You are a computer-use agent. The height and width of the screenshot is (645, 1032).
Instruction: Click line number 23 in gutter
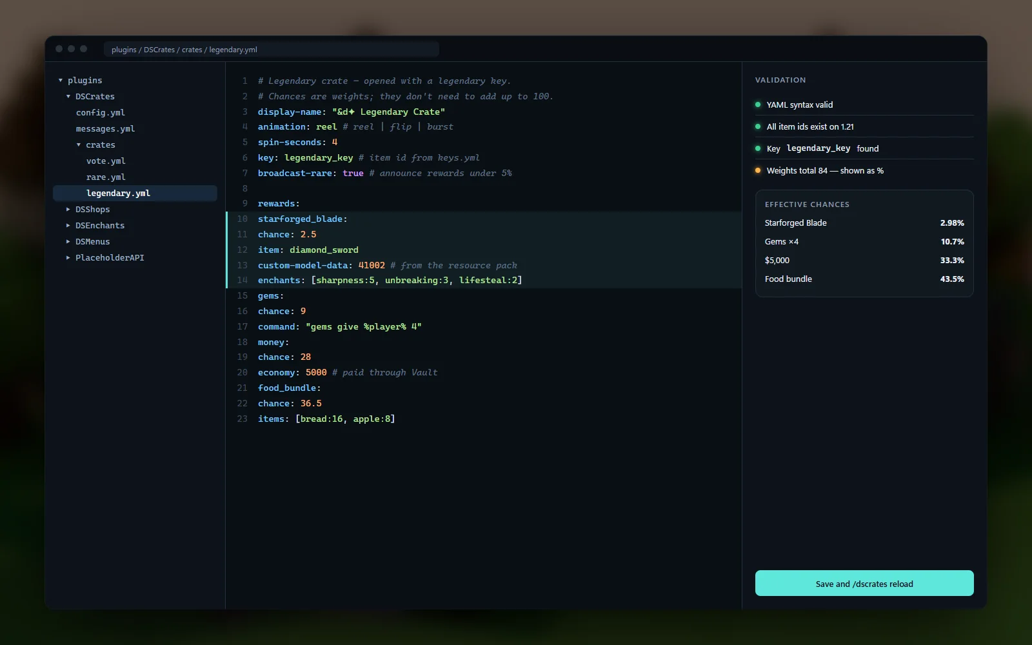pos(243,419)
